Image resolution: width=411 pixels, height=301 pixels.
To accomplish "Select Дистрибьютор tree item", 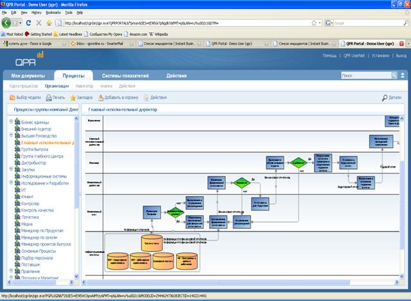I will [33, 163].
